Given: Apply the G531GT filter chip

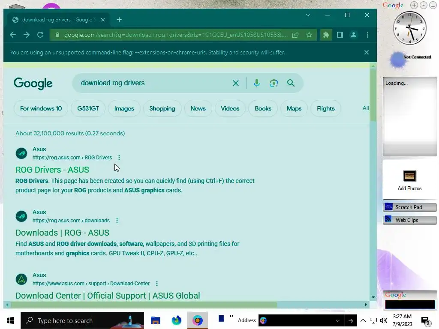Looking at the screenshot, I should (88, 108).
